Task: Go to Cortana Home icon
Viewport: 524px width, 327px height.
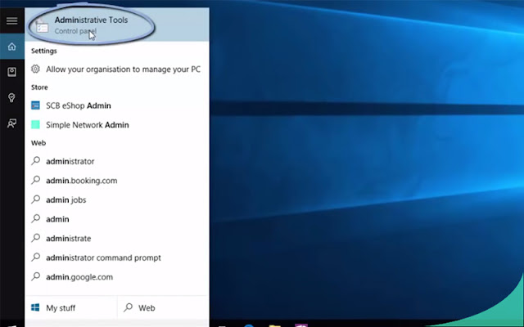Action: [x=12, y=47]
